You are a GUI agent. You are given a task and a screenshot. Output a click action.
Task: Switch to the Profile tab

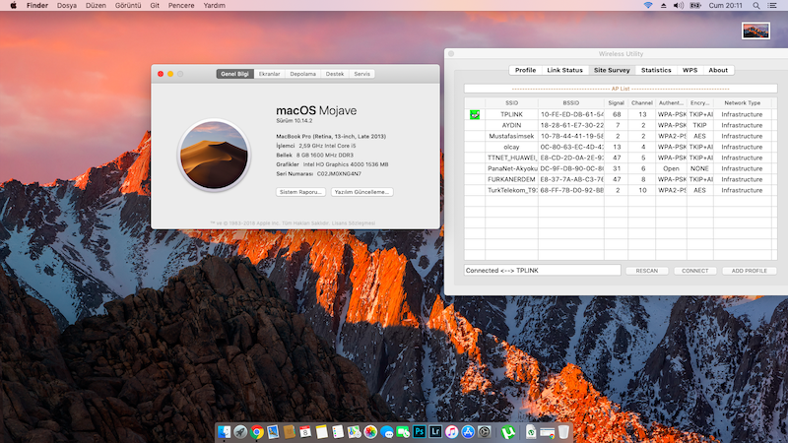[525, 70]
